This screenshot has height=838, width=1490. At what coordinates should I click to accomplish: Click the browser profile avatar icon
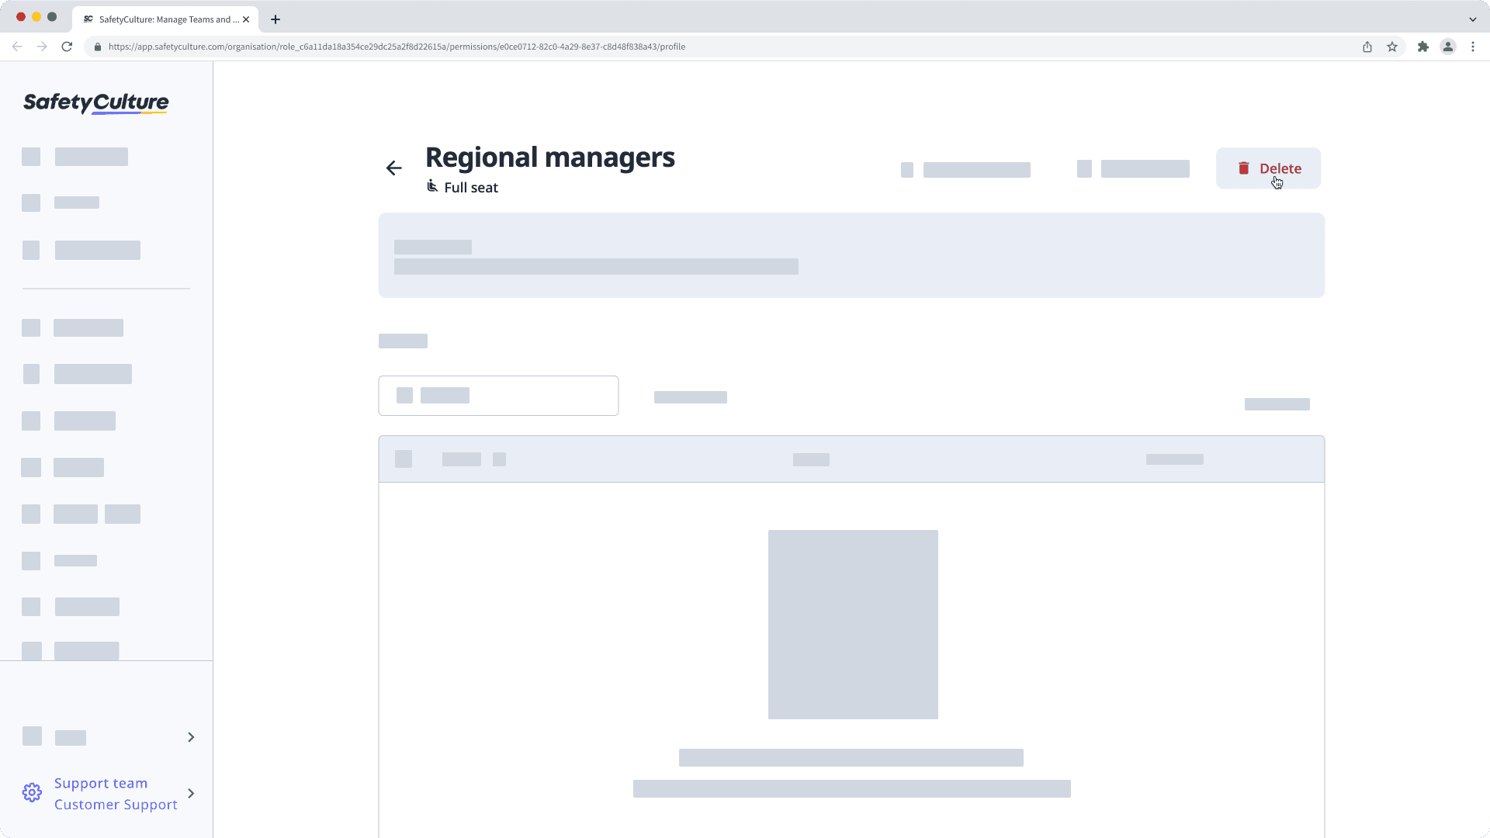pos(1448,47)
